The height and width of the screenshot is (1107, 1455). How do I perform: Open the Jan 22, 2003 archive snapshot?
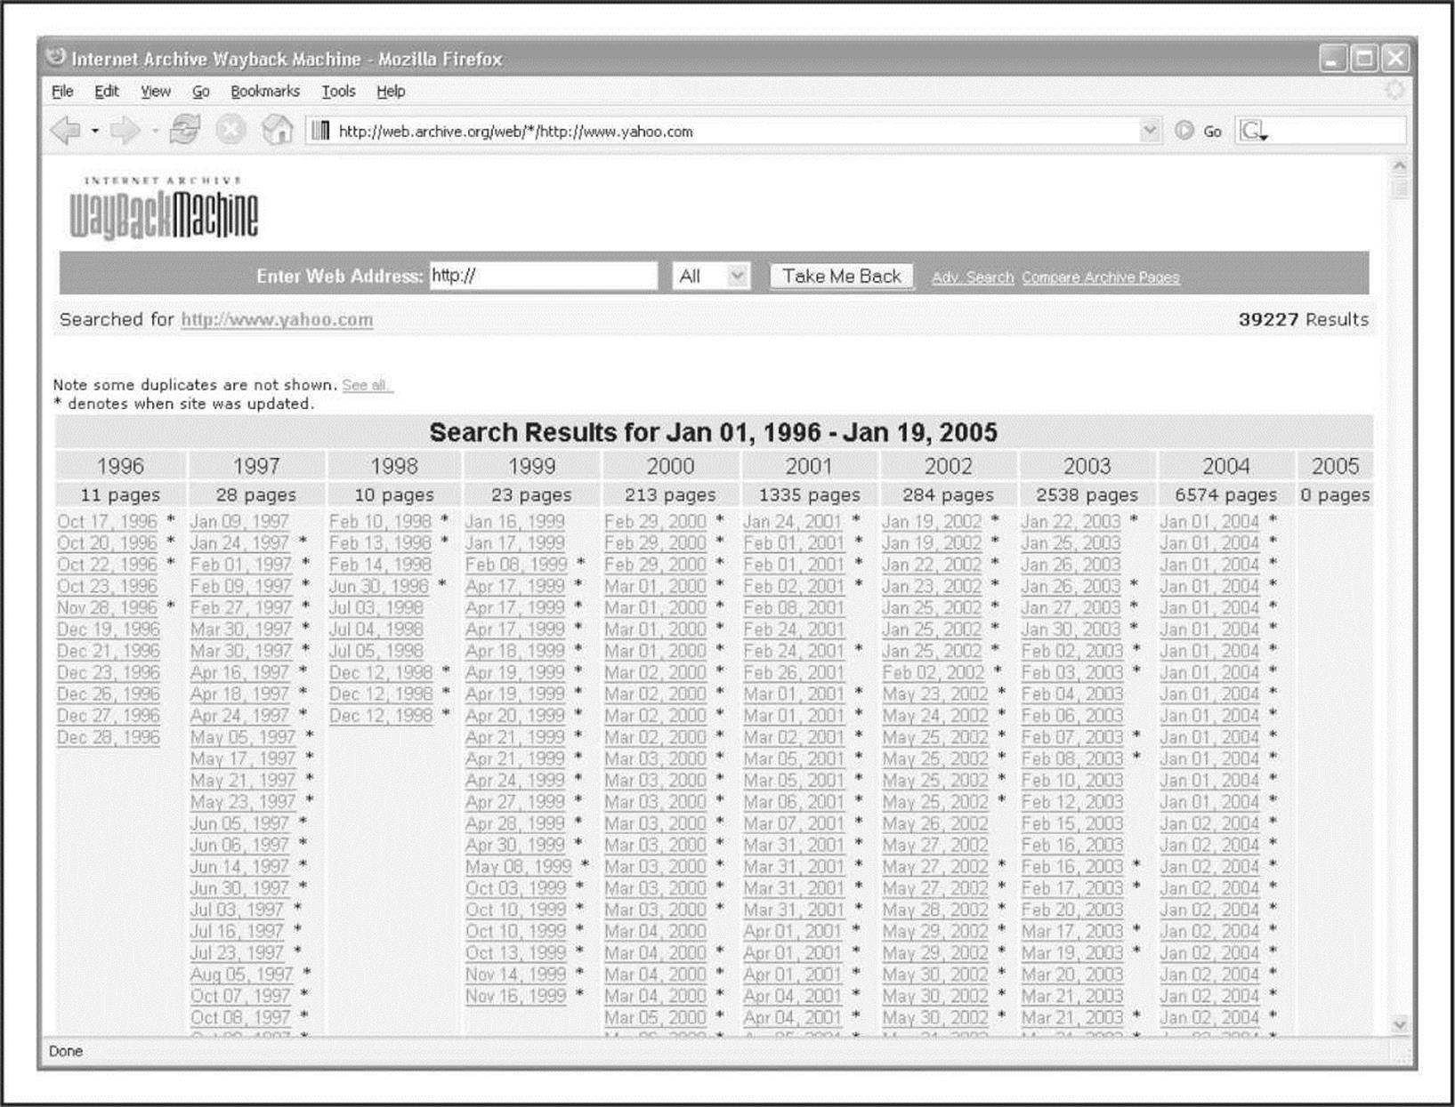pos(1071,522)
